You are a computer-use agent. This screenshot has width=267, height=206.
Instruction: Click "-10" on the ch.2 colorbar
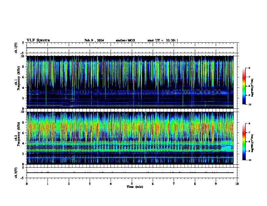click(x=249, y=160)
